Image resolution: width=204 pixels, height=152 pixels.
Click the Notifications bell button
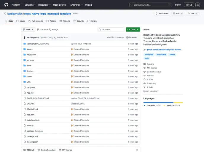click(162, 13)
